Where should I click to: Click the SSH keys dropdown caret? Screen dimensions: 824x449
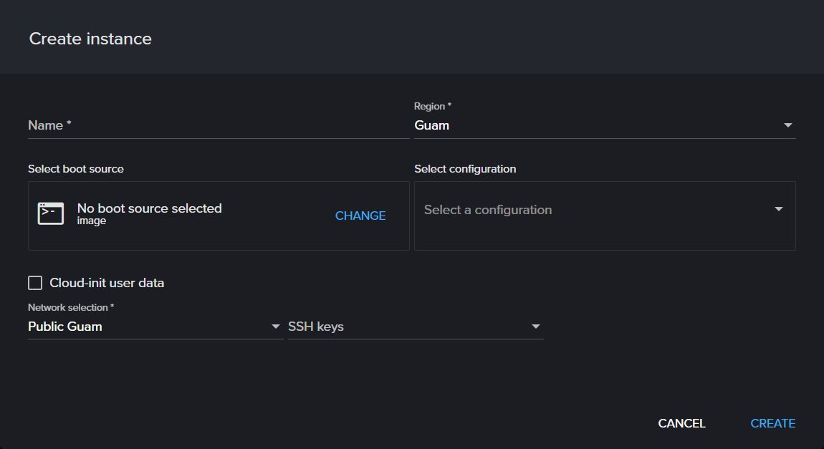coord(535,326)
